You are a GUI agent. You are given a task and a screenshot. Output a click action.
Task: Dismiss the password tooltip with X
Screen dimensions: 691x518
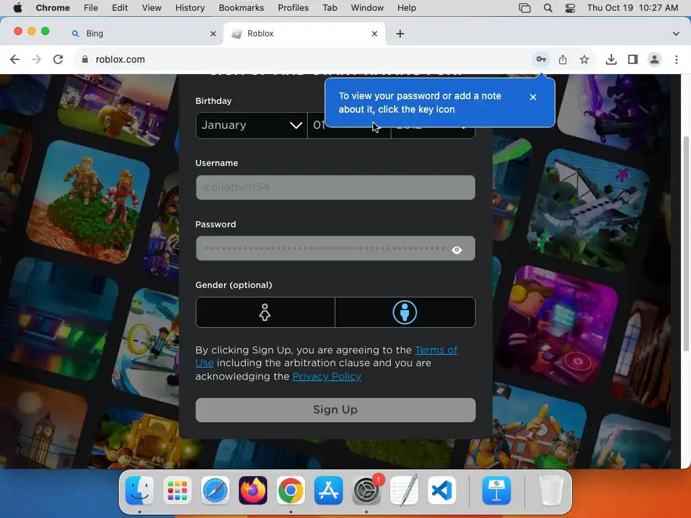pyautogui.click(x=533, y=97)
